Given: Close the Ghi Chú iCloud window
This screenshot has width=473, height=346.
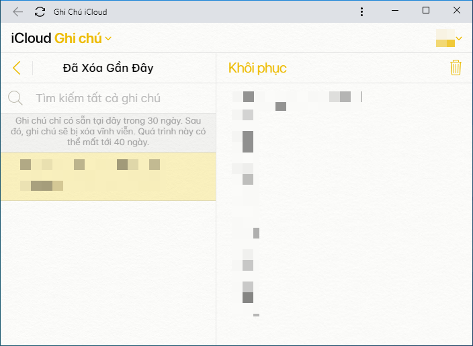Looking at the screenshot, I should tap(457, 11).
